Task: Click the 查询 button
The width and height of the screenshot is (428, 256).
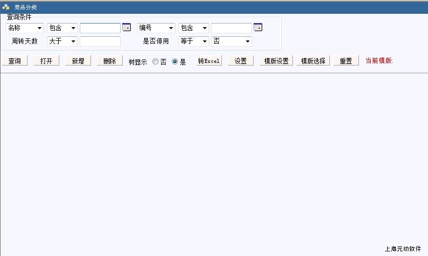Action: [x=15, y=61]
